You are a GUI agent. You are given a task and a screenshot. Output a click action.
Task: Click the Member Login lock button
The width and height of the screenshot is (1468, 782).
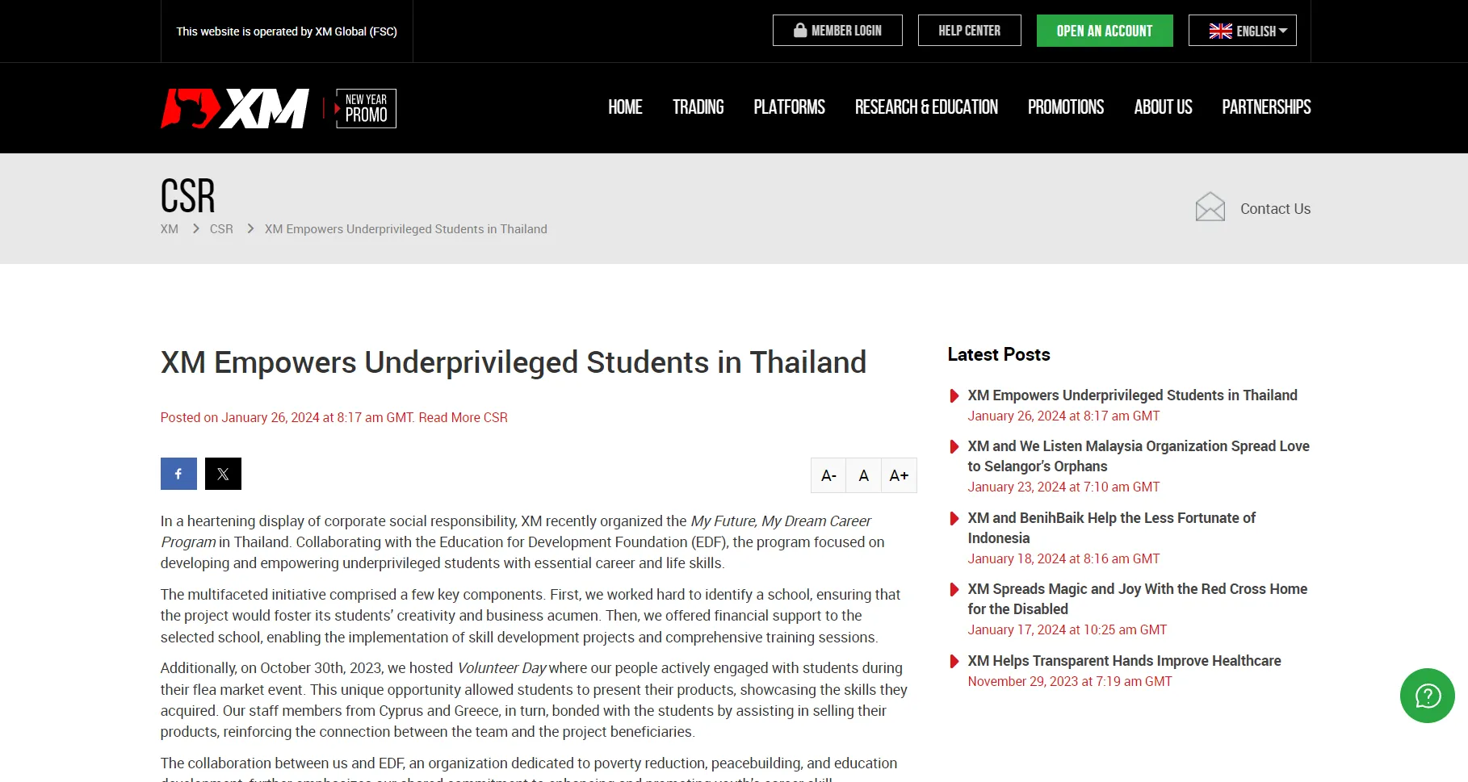coord(837,31)
